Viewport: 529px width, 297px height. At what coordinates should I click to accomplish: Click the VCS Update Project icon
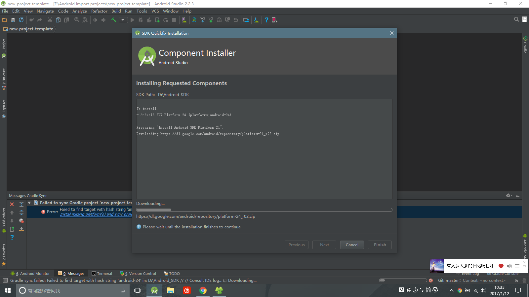pos(202,20)
